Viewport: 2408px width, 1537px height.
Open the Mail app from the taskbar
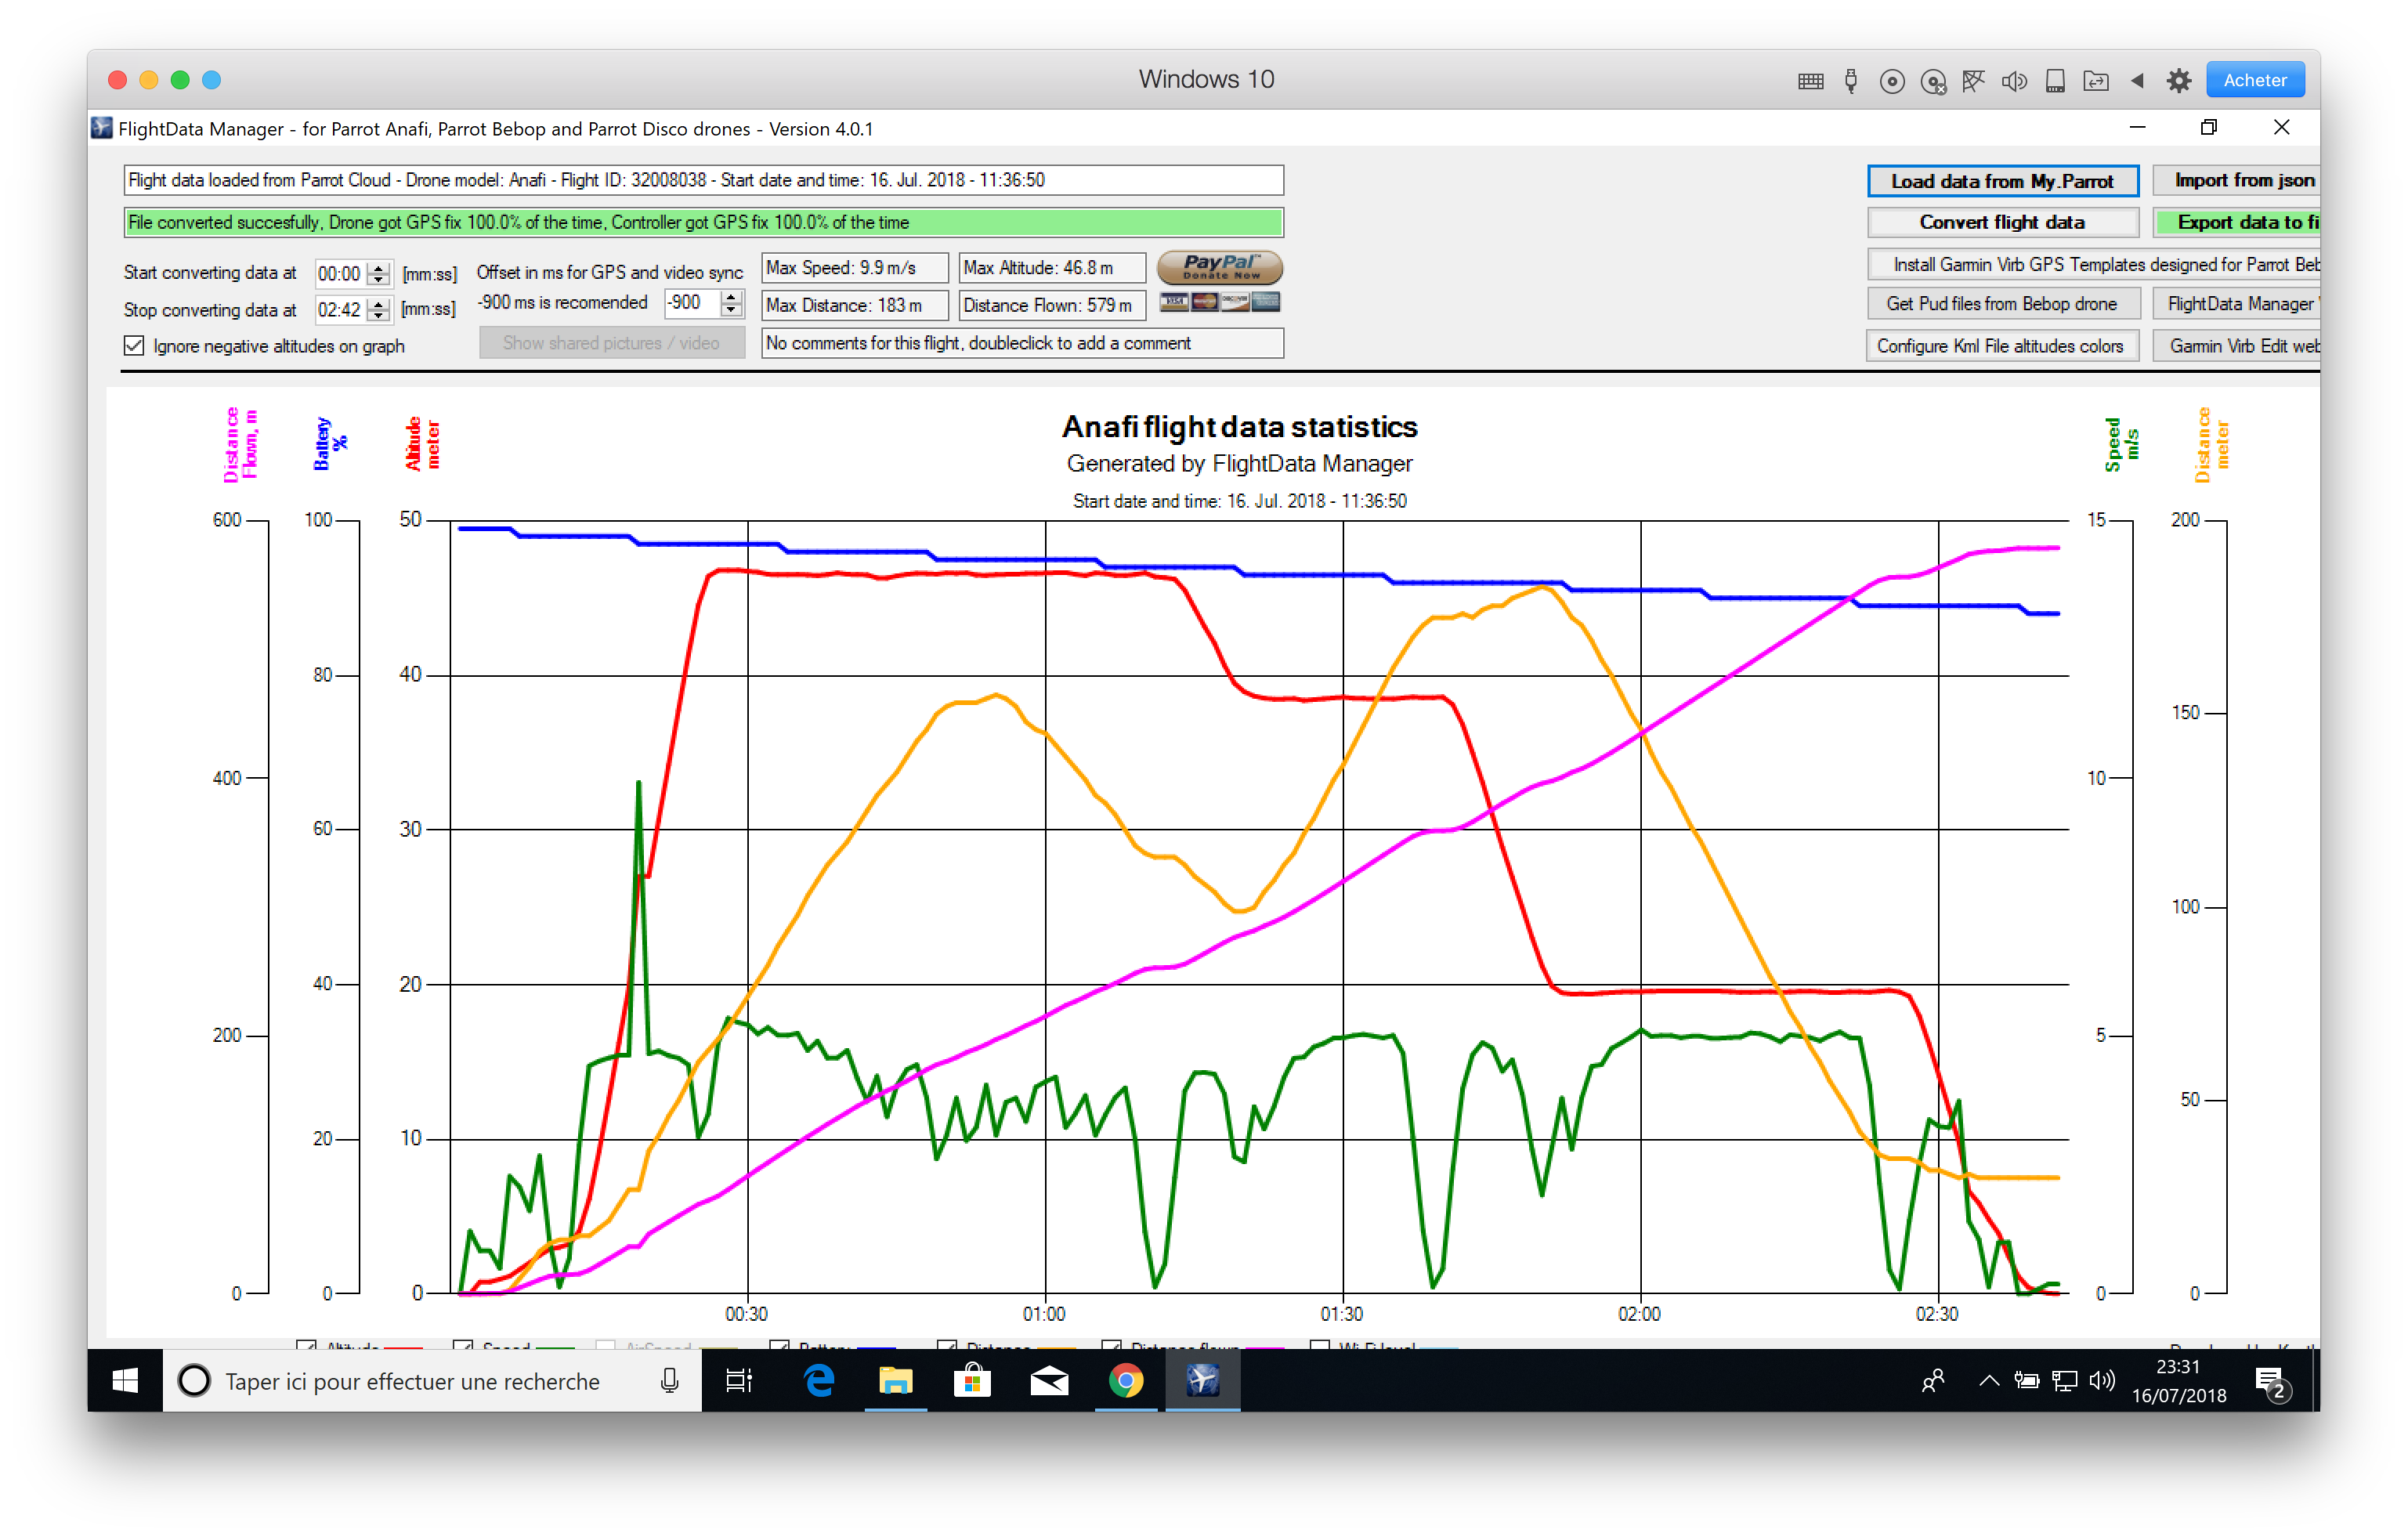[1049, 1381]
